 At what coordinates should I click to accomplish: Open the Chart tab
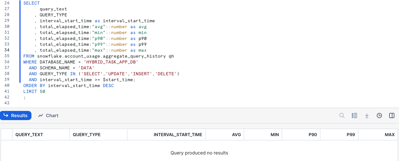pyautogui.click(x=48, y=116)
